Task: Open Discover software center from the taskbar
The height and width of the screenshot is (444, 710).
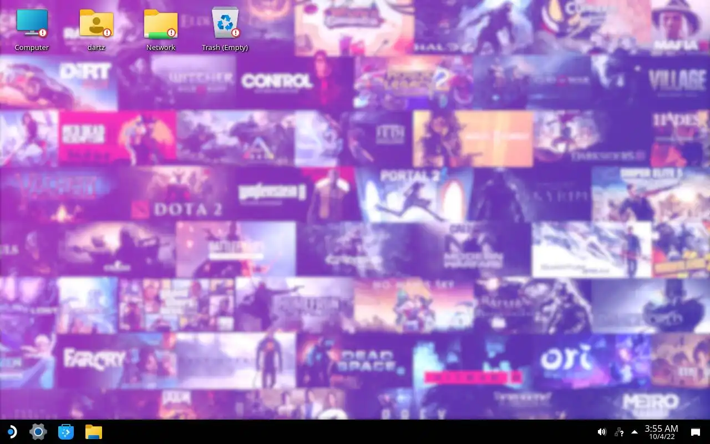Action: pyautogui.click(x=66, y=432)
